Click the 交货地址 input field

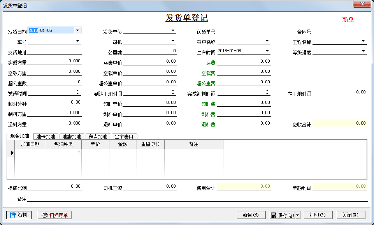[54, 51]
